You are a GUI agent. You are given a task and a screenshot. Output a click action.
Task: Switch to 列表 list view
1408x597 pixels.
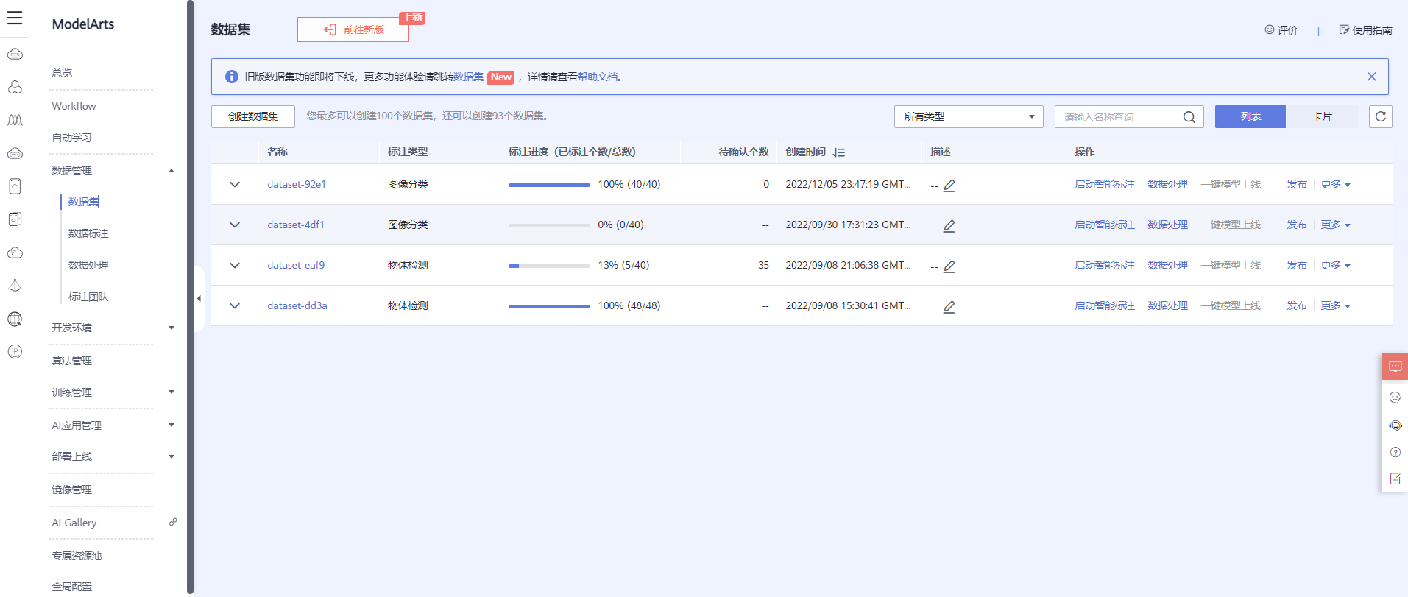click(1250, 116)
